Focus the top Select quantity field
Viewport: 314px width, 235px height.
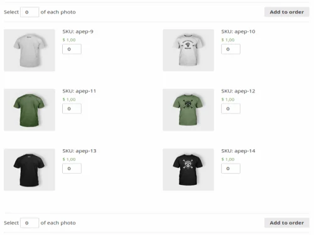[x=30, y=12]
